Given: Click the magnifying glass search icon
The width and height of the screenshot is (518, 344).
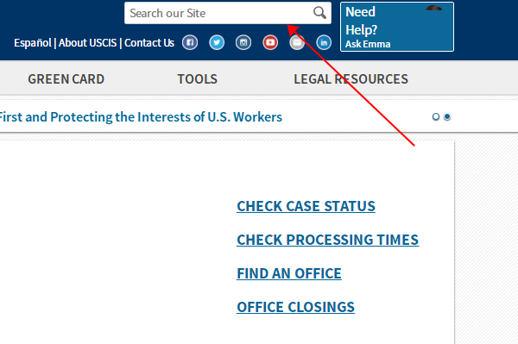Looking at the screenshot, I should coord(319,13).
